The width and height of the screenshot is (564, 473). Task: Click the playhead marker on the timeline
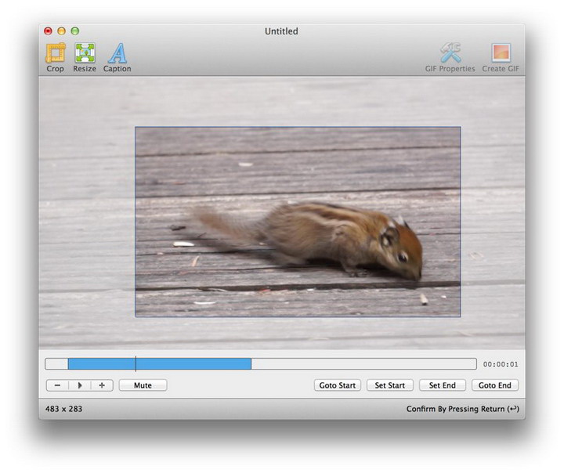coord(136,364)
